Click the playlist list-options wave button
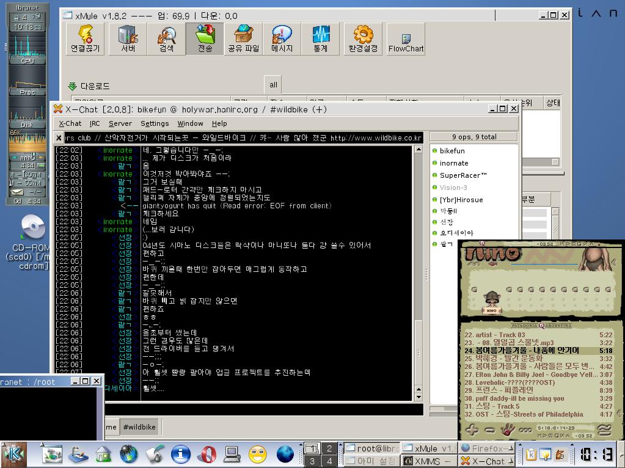 pos(605,430)
